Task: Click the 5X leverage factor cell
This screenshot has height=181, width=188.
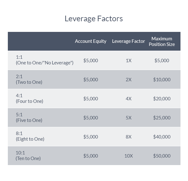Action: point(128,118)
